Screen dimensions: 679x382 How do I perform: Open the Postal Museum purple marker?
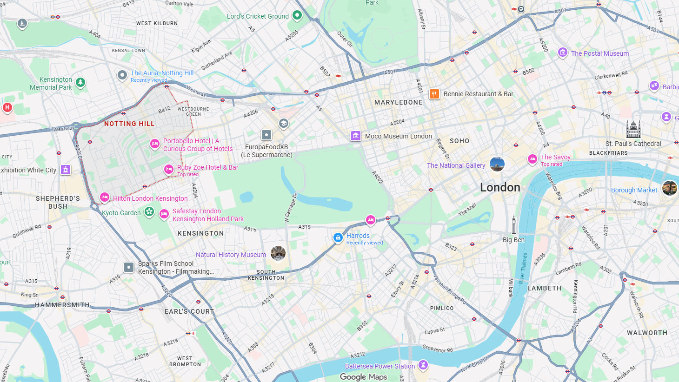(x=563, y=53)
